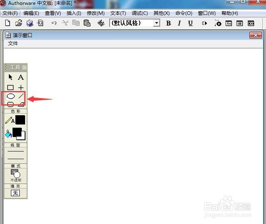Choose the lower line style option
This screenshot has width=266, height=224.
16,159
